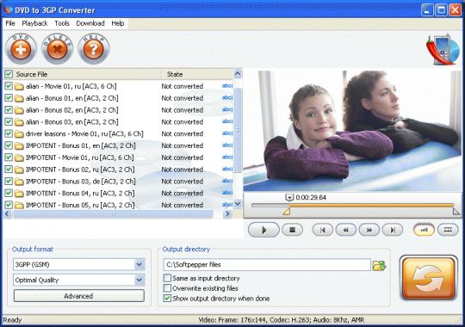Viewport: 465px width, 327px height.
Task: Click the end trim marker on the timeline
Action: [x=456, y=212]
